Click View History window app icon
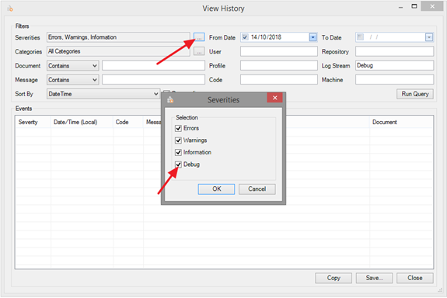 [10, 9]
